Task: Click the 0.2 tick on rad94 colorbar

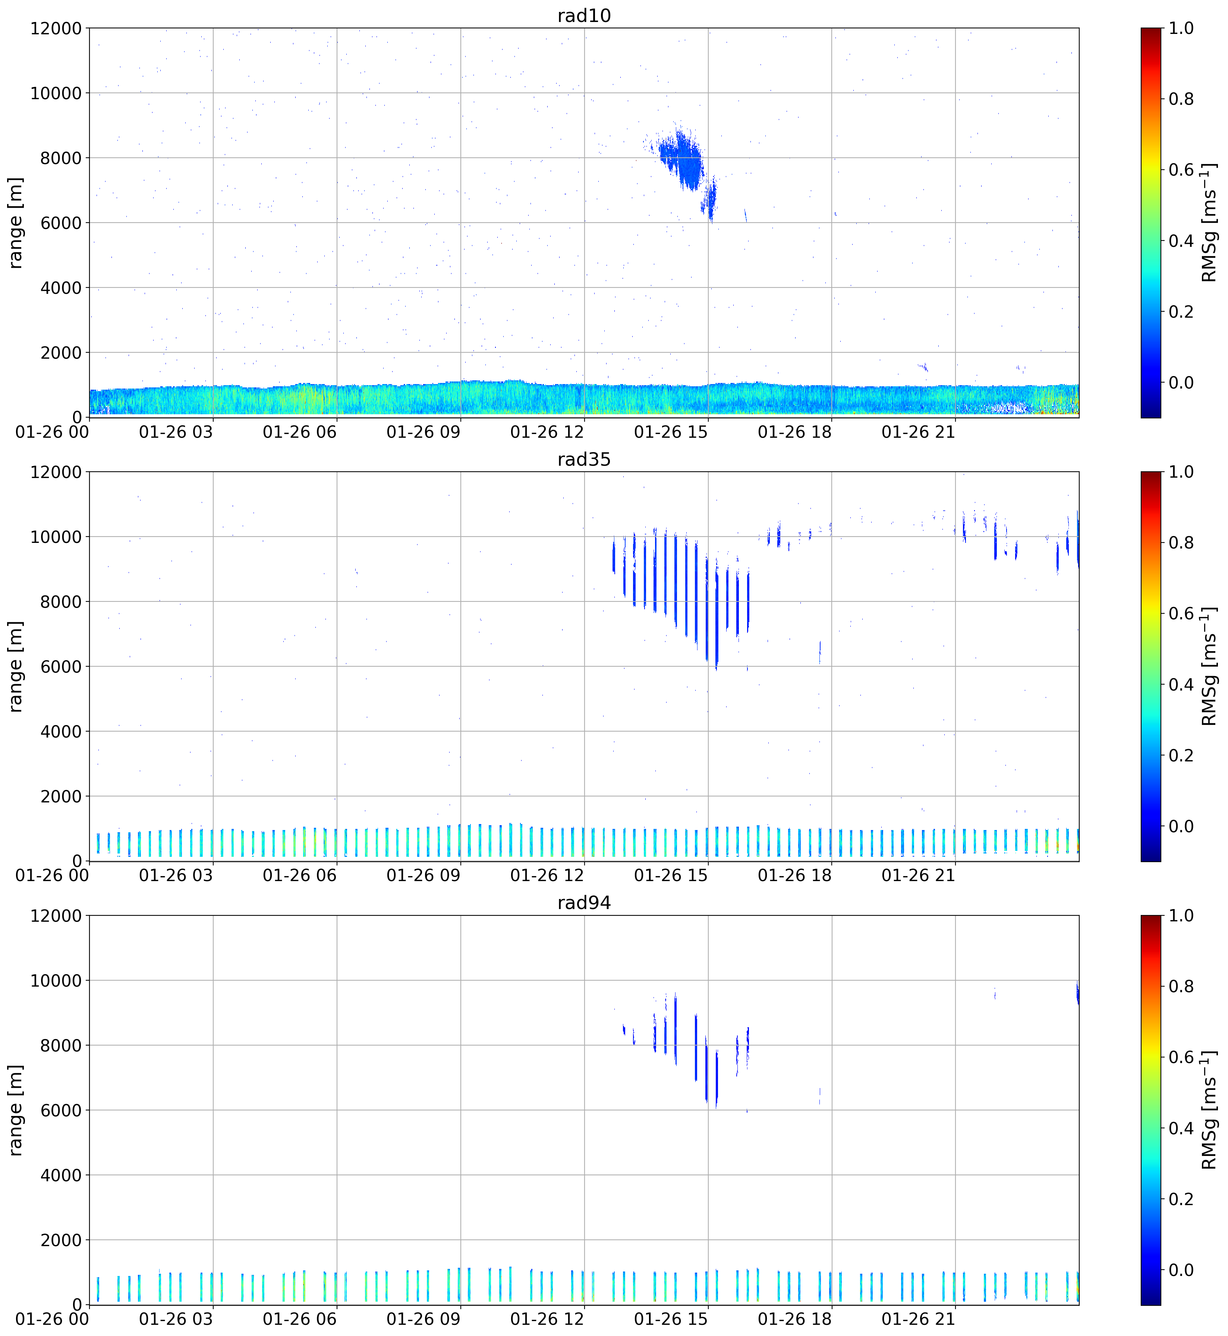Action: 1181,1199
